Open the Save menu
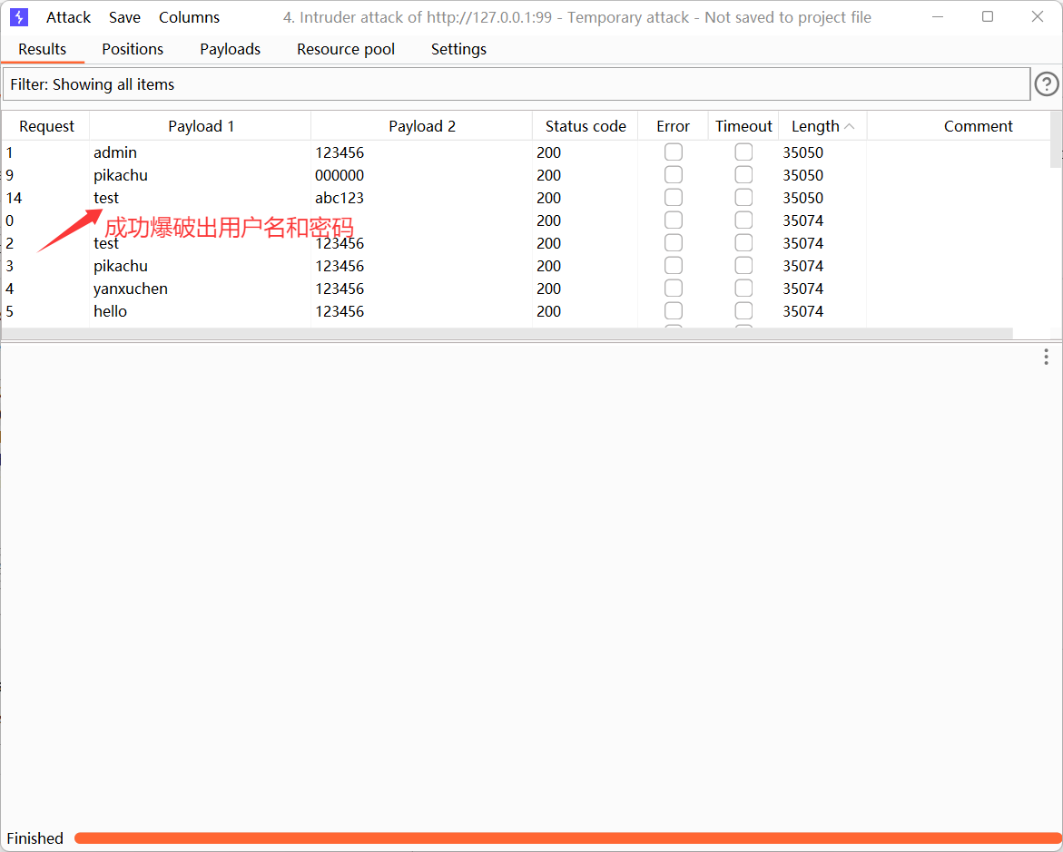 coord(124,17)
